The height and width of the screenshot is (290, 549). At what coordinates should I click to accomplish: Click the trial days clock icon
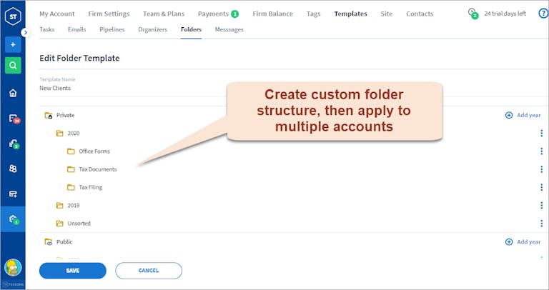(473, 14)
